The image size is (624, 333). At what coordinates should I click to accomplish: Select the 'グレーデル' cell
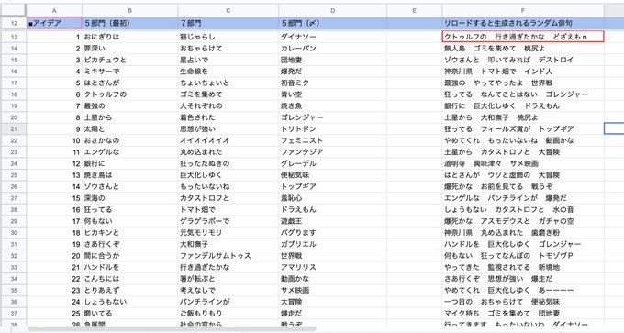332,163
